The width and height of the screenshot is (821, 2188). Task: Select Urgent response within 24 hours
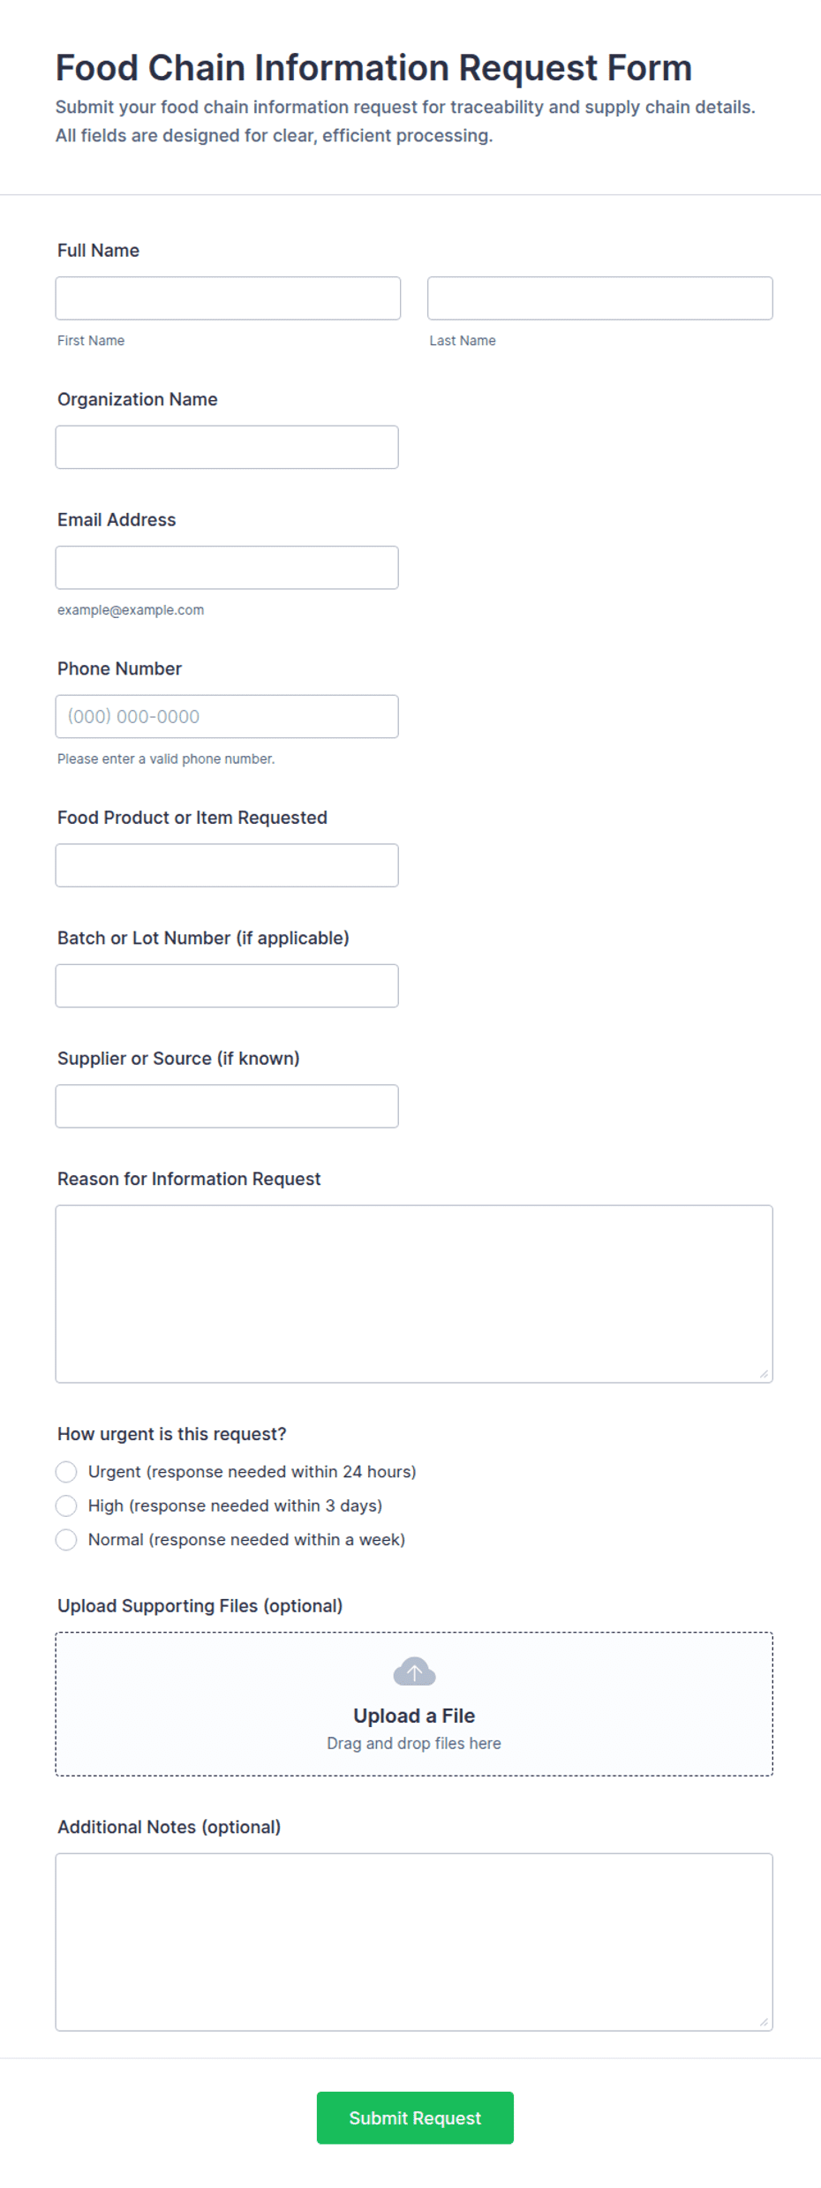[66, 1472]
